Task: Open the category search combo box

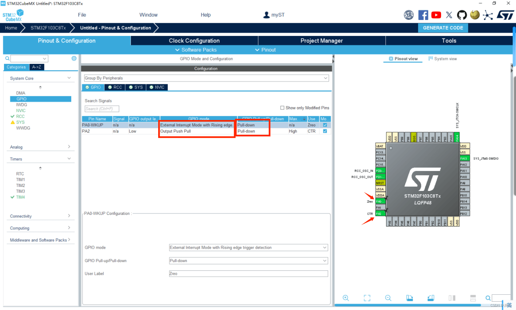Action: coord(29,58)
